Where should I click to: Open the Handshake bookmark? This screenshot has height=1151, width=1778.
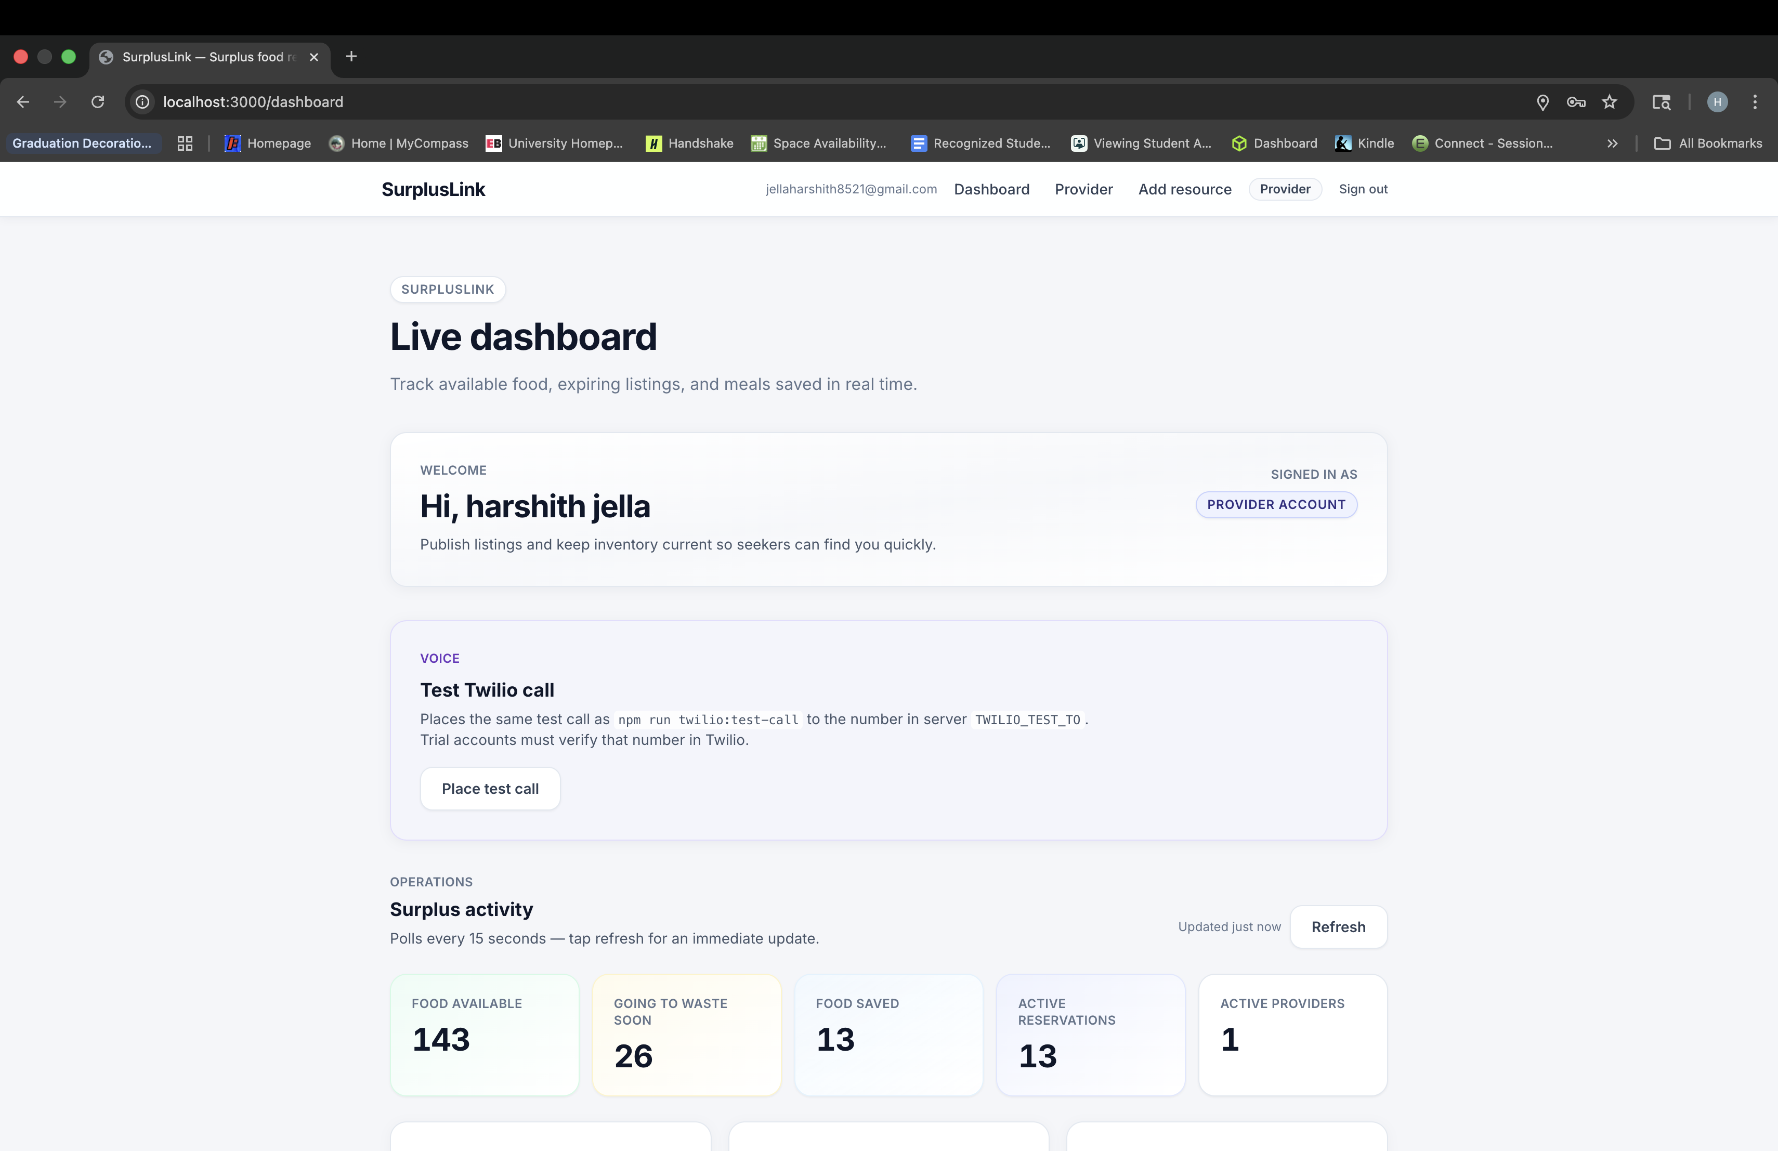pos(689,143)
